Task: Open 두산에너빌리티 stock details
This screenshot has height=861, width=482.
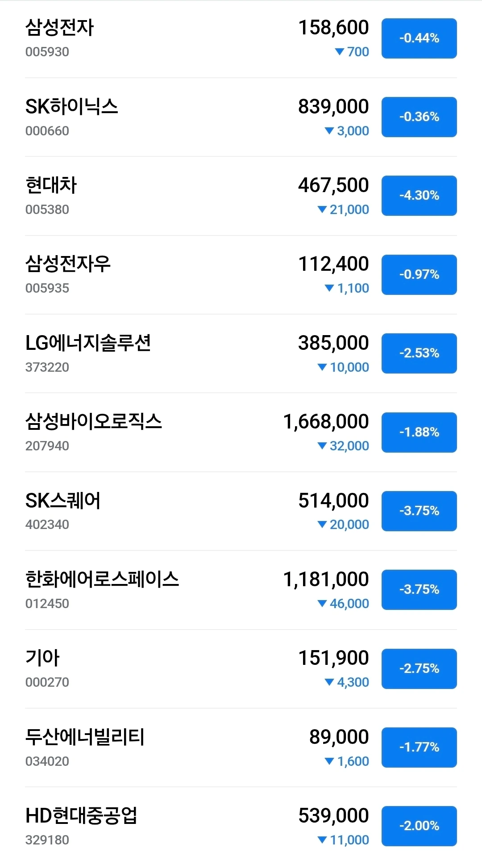Action: [x=85, y=737]
